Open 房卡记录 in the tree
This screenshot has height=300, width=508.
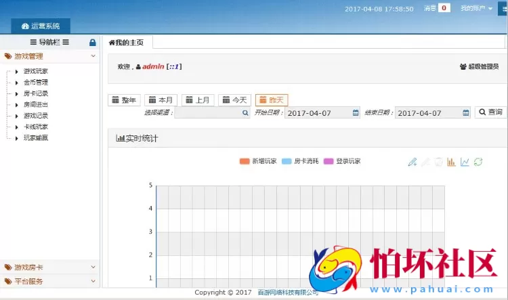point(36,93)
